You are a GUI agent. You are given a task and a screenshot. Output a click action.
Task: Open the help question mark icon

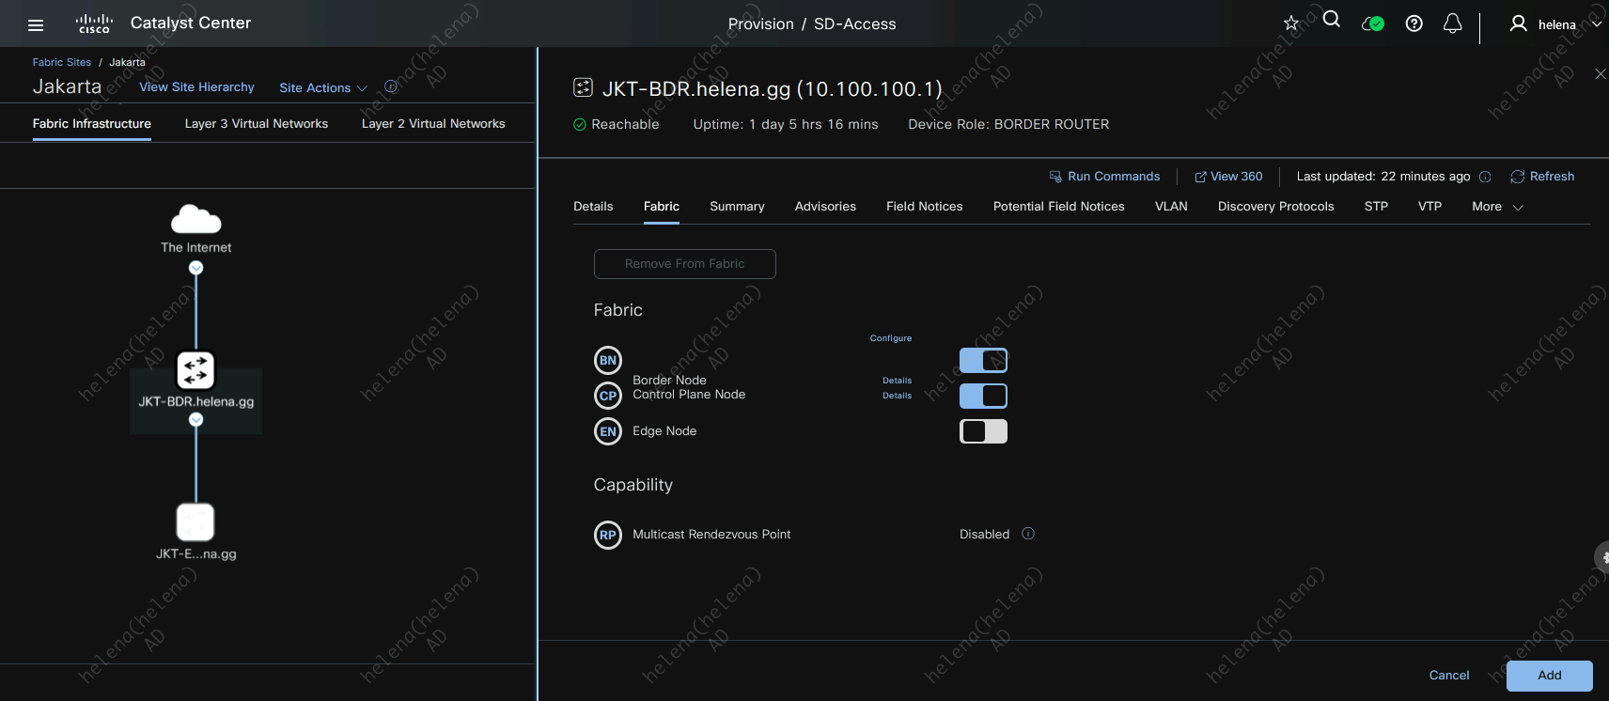(1414, 23)
